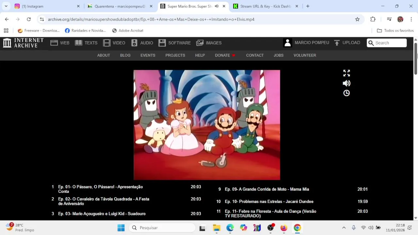This screenshot has width=418, height=235.
Task: Open Chrome three-dot menu
Action: 411,19
